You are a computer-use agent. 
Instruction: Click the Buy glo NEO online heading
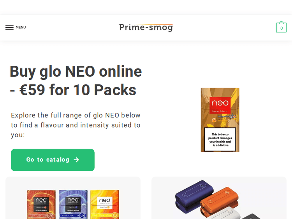[76, 81]
